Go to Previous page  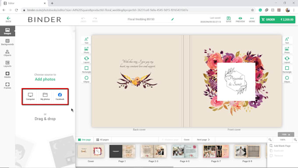pyautogui.click(x=170, y=139)
